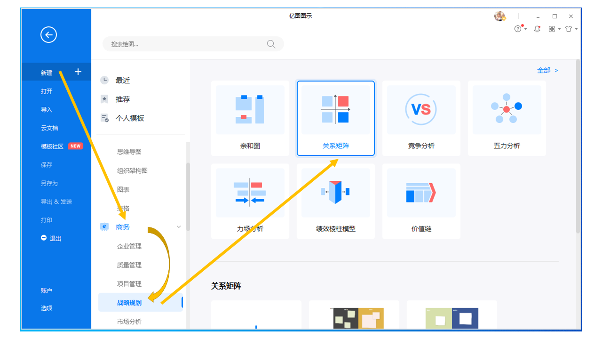
Task: Open the shirt theme icon
Action: [569, 29]
